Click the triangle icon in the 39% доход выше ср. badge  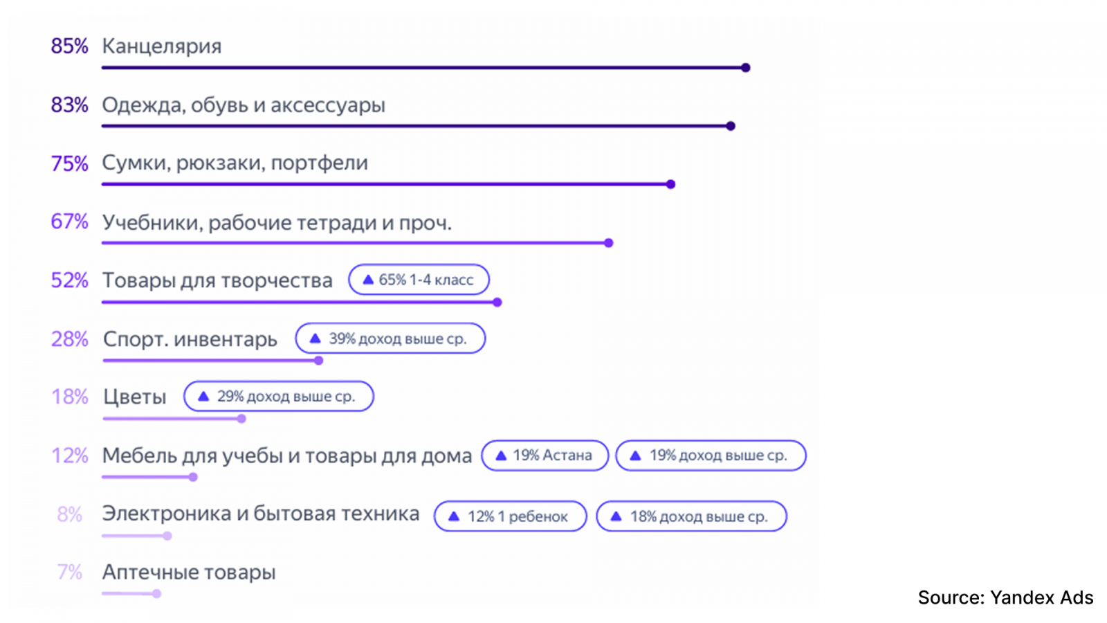click(315, 338)
